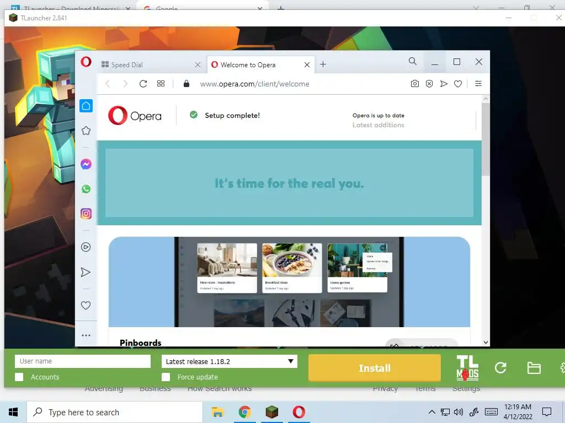Go forward in Opera
The image size is (565, 423).
(x=125, y=84)
